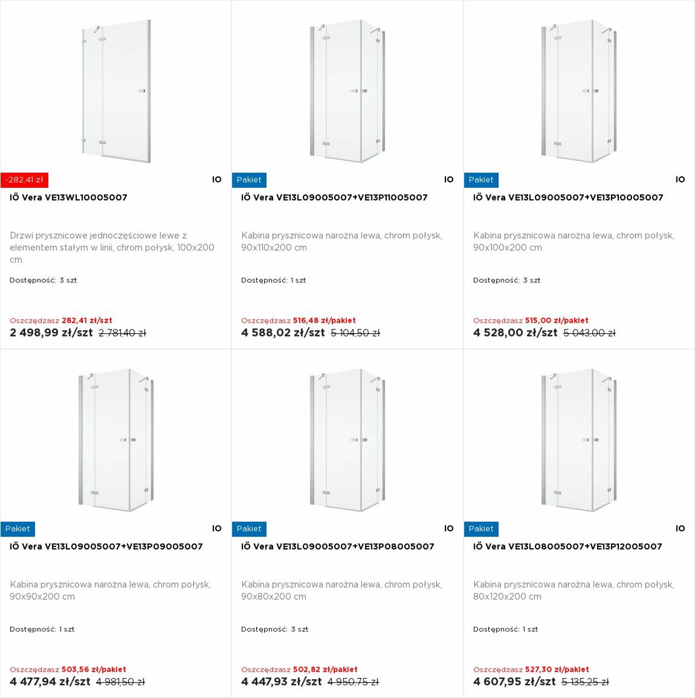Click the IO brand logo on VE13P11005007 card

tap(449, 179)
